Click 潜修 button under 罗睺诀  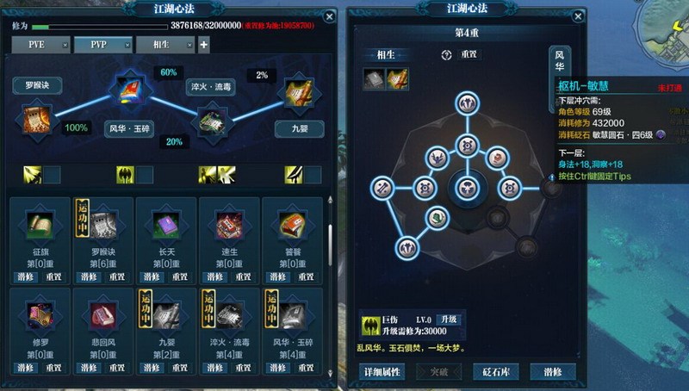pyautogui.click(x=89, y=276)
